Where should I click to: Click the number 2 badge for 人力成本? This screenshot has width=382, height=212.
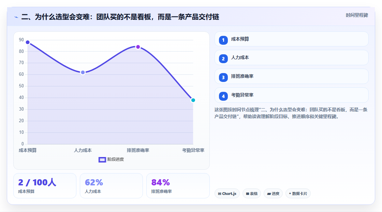[x=223, y=59]
